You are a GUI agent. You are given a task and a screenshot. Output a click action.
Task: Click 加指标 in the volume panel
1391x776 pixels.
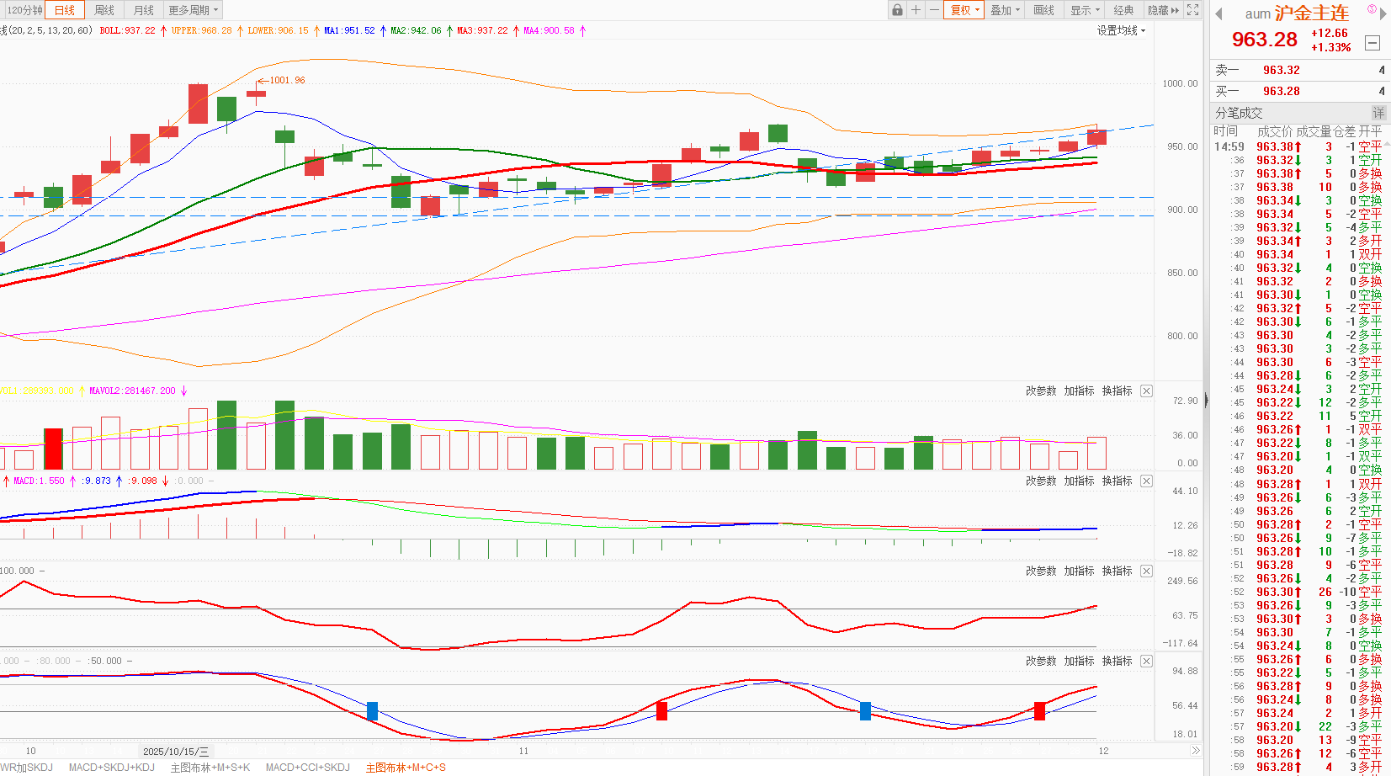1079,391
